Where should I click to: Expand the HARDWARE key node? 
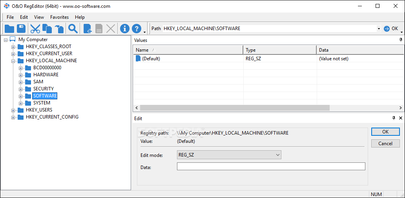point(21,75)
